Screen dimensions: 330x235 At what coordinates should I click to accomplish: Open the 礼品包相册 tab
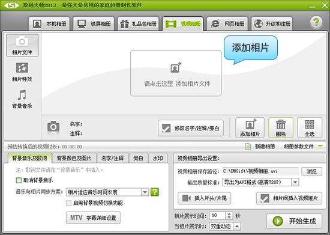point(138,24)
